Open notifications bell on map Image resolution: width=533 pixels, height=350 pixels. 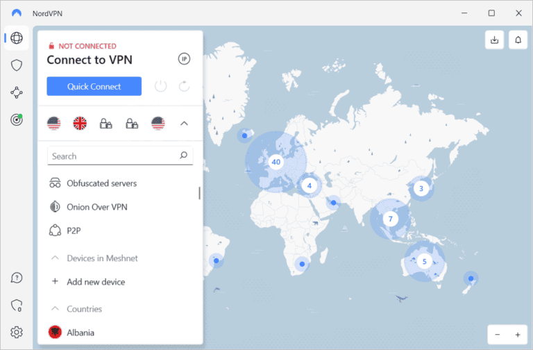(518, 40)
